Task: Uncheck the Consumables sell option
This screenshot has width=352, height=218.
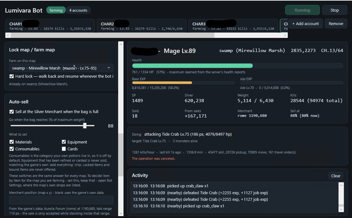Action: 12,149
